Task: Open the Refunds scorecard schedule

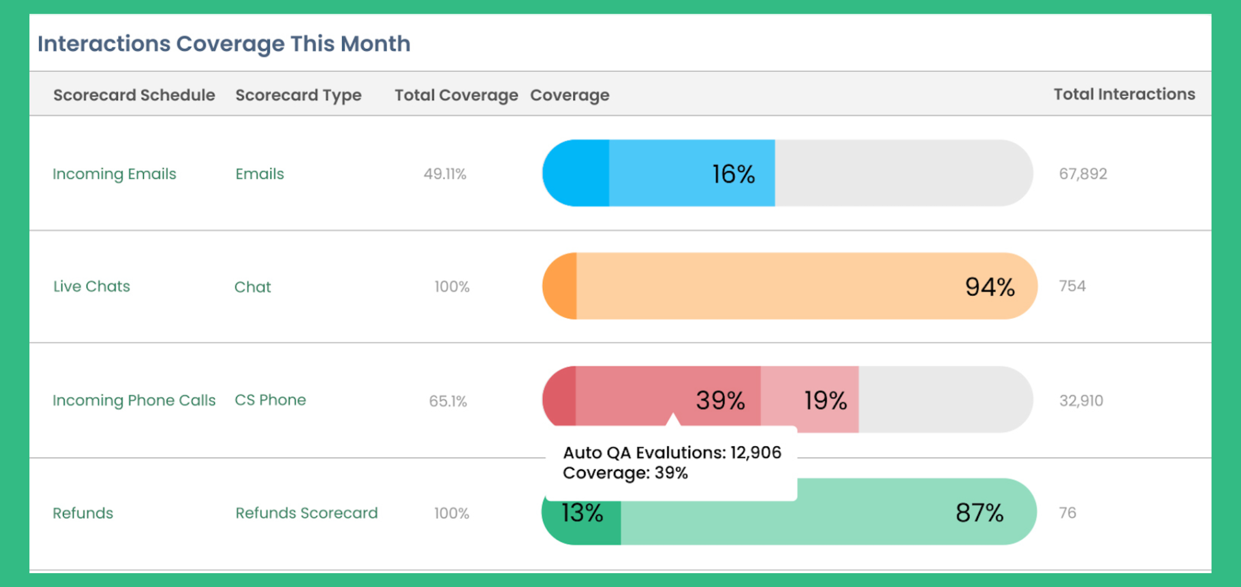Action: pos(83,513)
